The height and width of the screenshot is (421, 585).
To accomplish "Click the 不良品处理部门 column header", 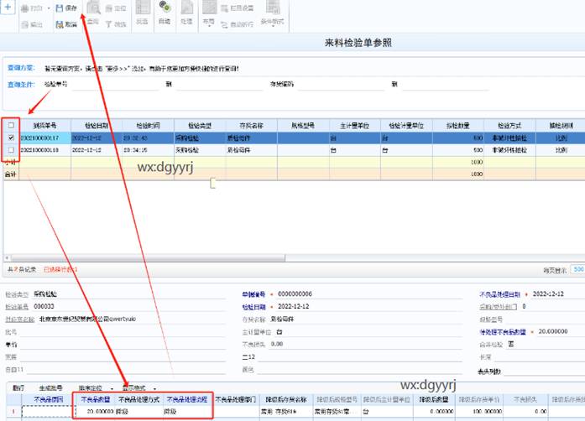I will click(236, 399).
